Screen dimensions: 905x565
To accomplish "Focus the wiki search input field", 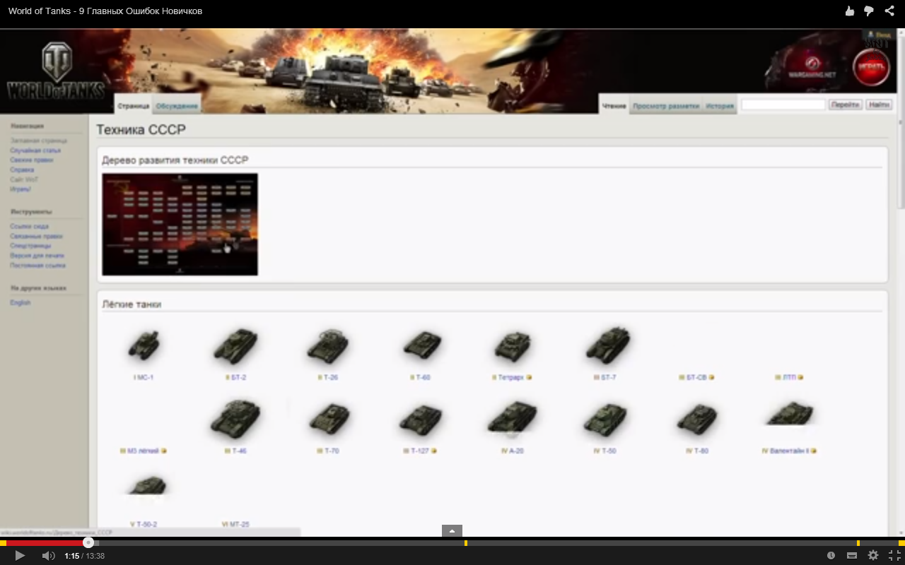I will pyautogui.click(x=783, y=105).
